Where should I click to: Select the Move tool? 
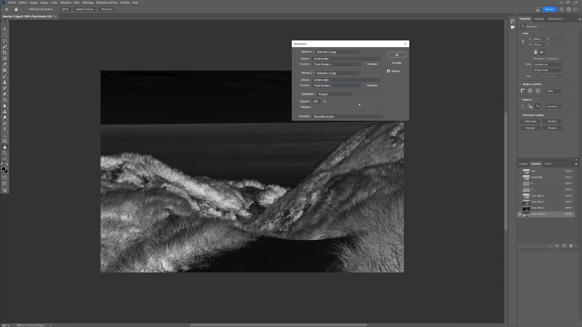point(5,29)
